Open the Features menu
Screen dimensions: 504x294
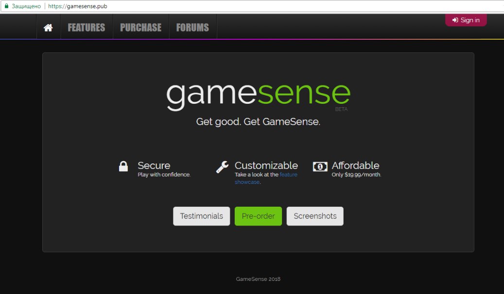point(87,28)
